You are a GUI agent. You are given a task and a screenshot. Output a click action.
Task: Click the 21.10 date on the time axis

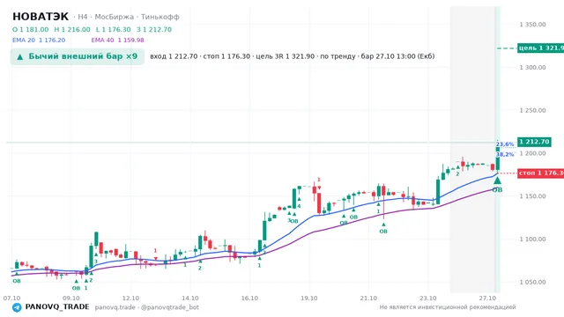point(368,298)
